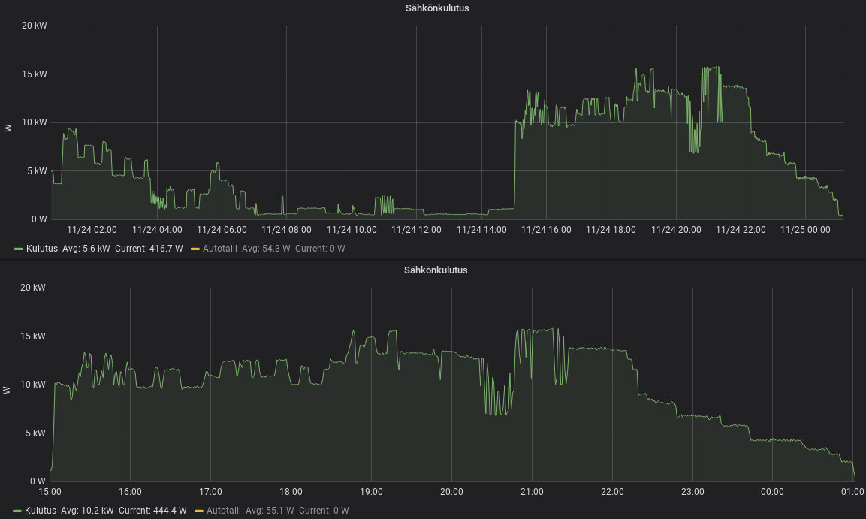Click the '15 kW' axis label in the 11/24 date chart
Image resolution: width=866 pixels, height=519 pixels.
(35, 74)
